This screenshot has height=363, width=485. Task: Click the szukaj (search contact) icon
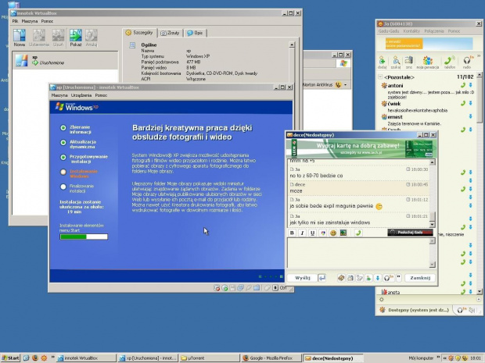click(x=396, y=62)
